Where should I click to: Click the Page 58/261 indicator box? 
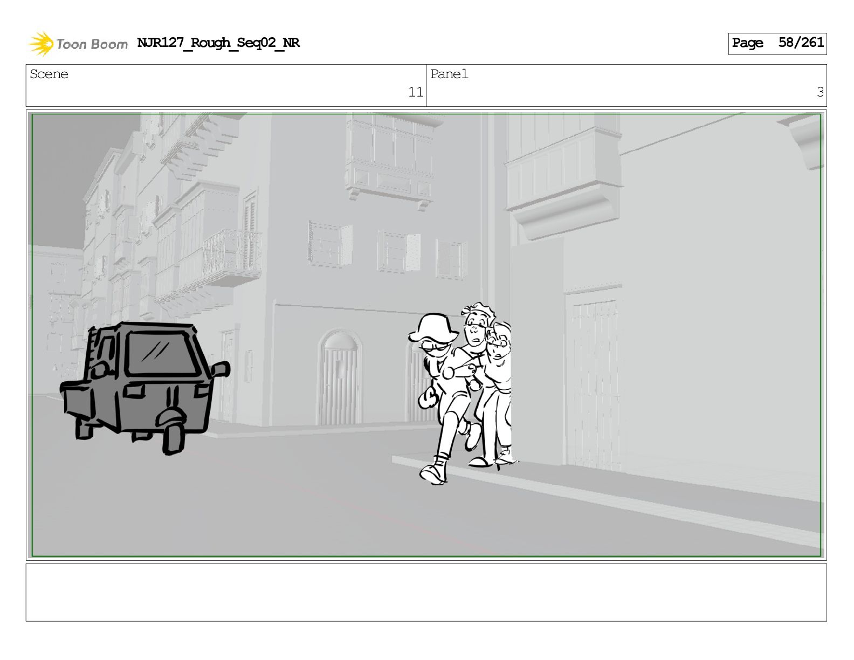point(777,43)
